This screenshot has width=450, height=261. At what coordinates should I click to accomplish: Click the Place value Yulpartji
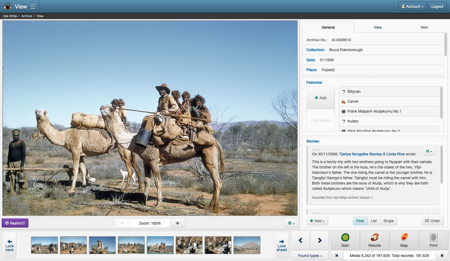[328, 70]
